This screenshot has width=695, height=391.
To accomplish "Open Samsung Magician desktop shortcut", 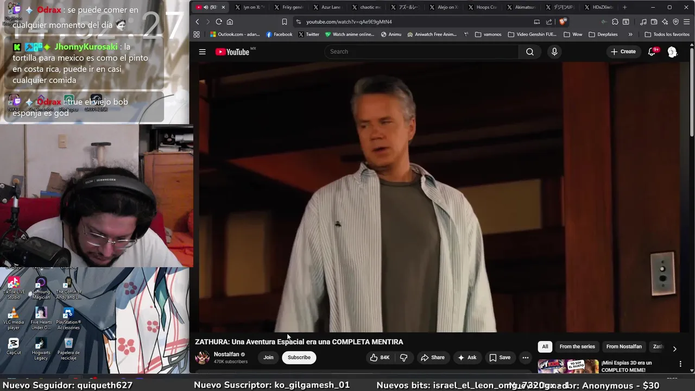I will (x=41, y=288).
